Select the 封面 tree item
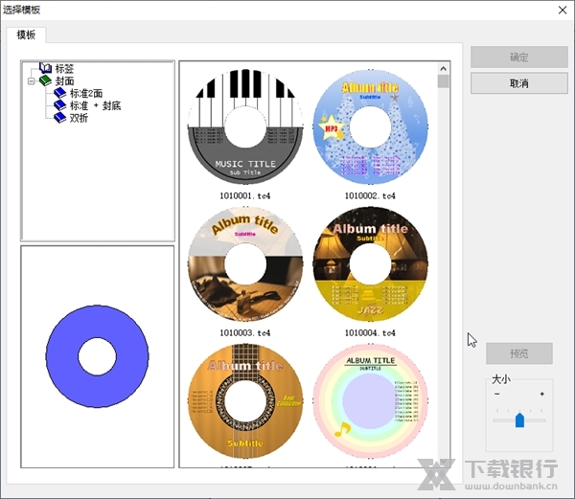The width and height of the screenshot is (575, 499). tap(64, 81)
